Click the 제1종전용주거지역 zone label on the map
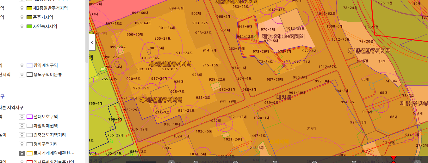428x163 pixels. 283,37
